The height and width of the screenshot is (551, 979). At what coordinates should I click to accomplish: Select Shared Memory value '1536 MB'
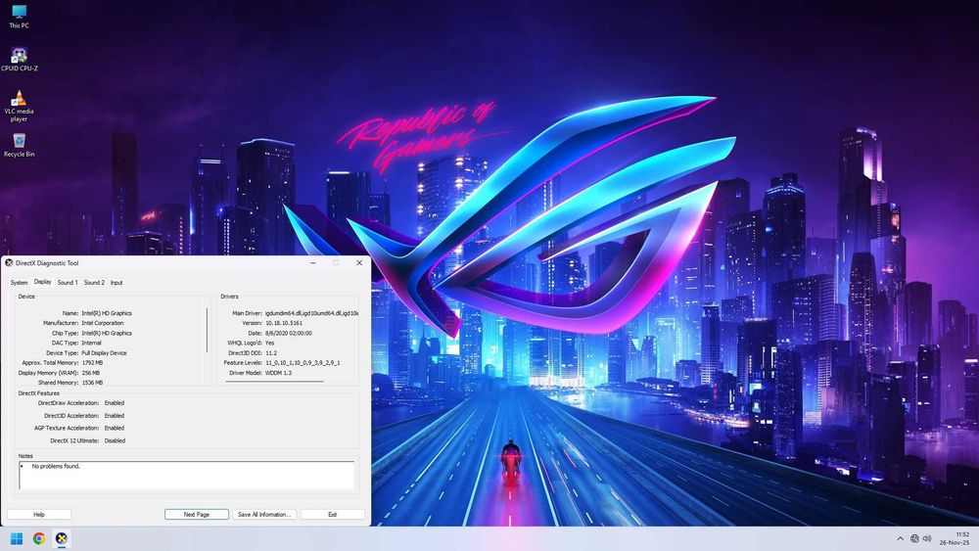point(92,383)
